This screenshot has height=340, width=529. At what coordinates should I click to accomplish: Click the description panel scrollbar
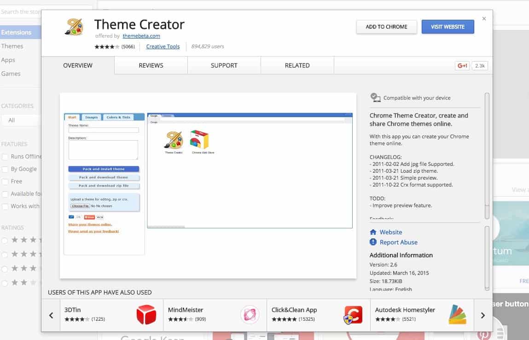pos(487,156)
